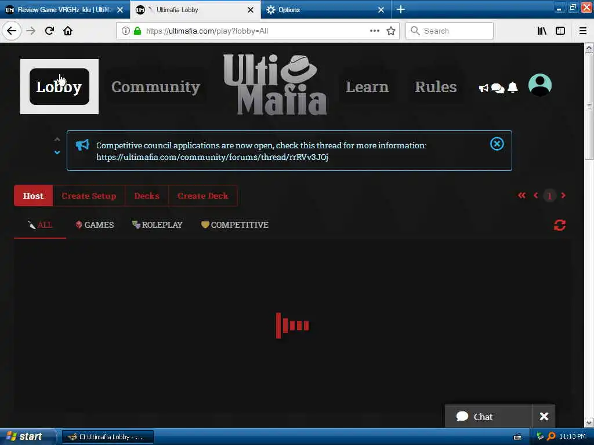
Task: Open the Firefox Library icon
Action: (542, 31)
